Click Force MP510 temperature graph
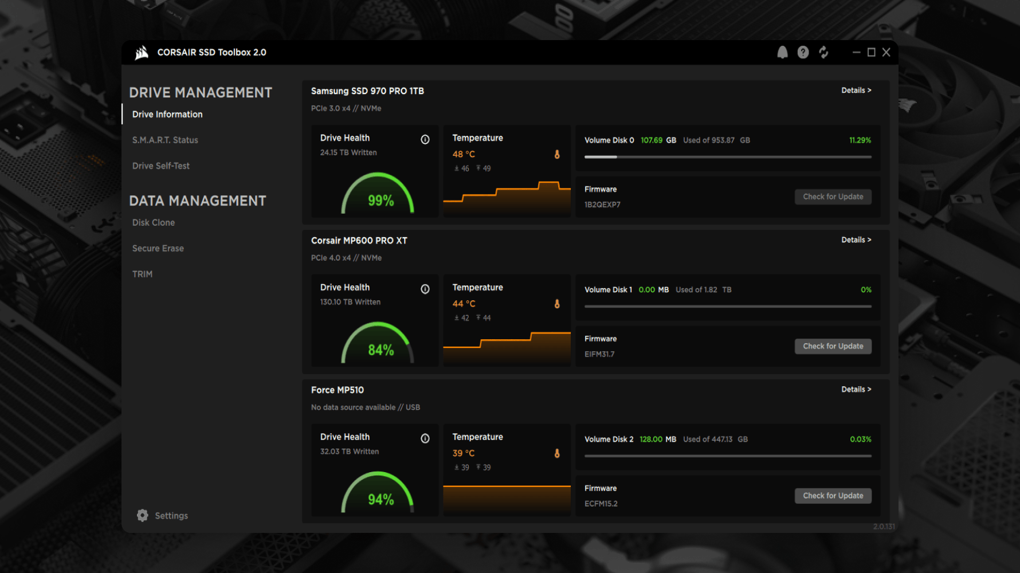This screenshot has width=1020, height=573. [x=507, y=500]
